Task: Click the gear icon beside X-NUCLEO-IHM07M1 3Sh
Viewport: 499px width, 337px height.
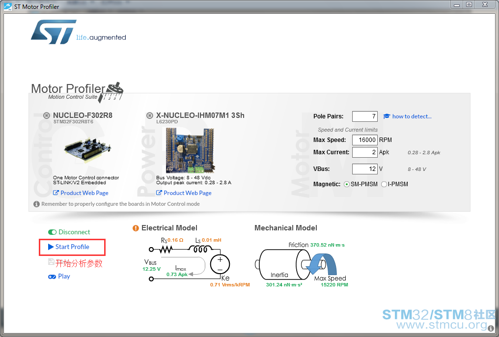Action: pyautogui.click(x=150, y=115)
